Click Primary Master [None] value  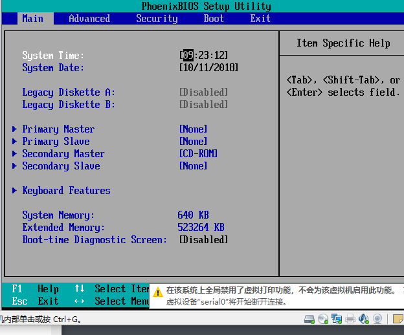[193, 129]
